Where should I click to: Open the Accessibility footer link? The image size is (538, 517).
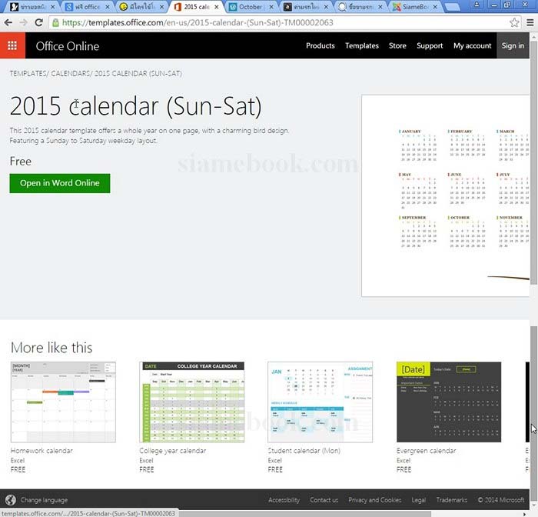(284, 500)
